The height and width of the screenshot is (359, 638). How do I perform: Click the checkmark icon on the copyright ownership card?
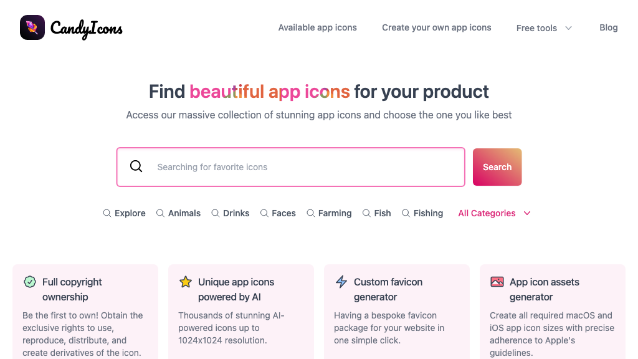click(30, 282)
